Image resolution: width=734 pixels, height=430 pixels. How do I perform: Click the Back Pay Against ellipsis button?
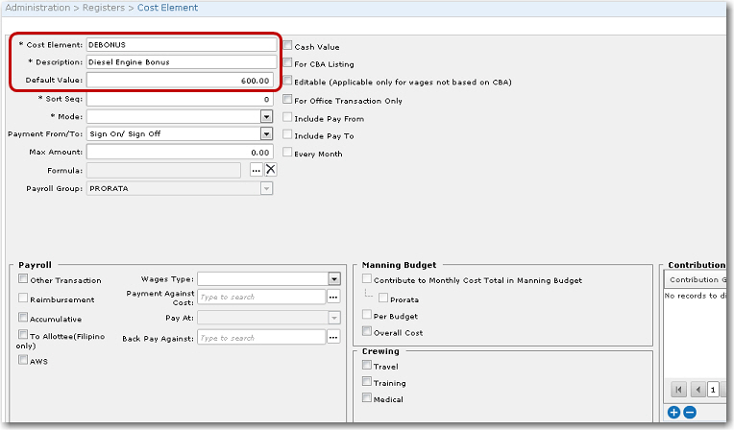(x=333, y=338)
